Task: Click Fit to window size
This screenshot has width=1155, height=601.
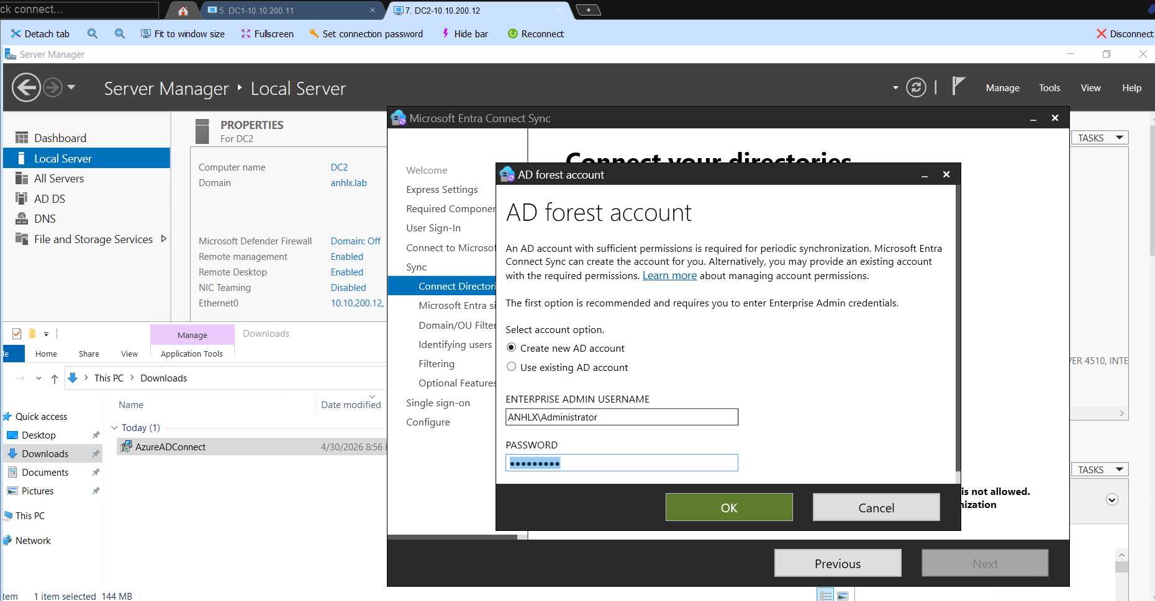Action: tap(183, 33)
